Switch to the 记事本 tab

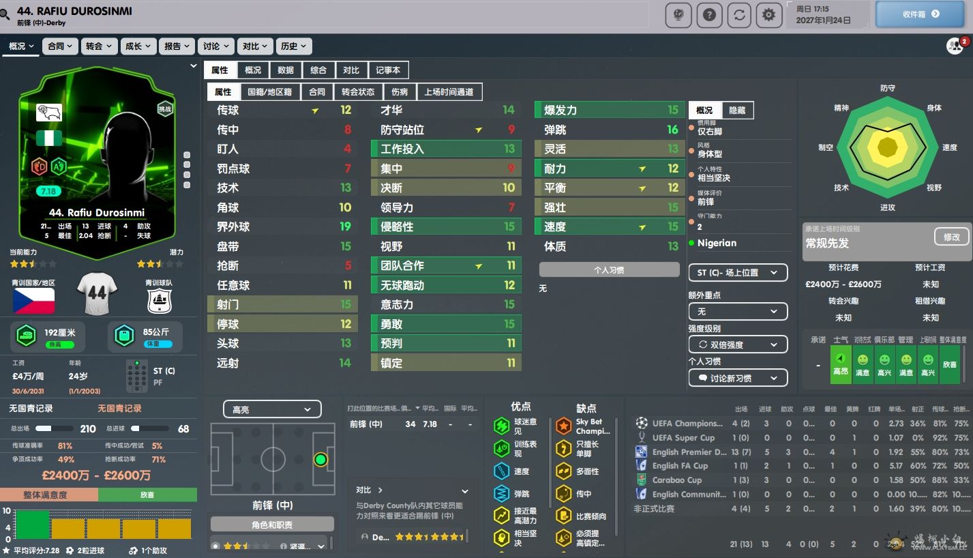388,70
